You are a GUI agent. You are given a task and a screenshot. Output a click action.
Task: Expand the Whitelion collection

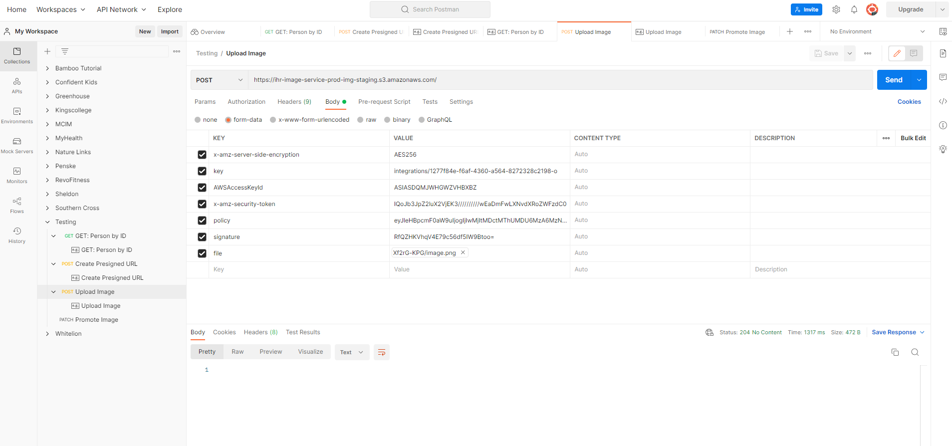click(47, 334)
